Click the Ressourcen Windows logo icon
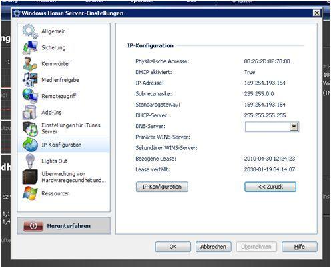This screenshot has width=331, height=268. pyautogui.click(x=30, y=193)
